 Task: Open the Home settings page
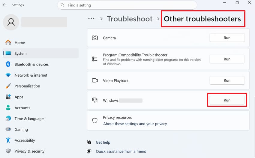(x=41, y=42)
